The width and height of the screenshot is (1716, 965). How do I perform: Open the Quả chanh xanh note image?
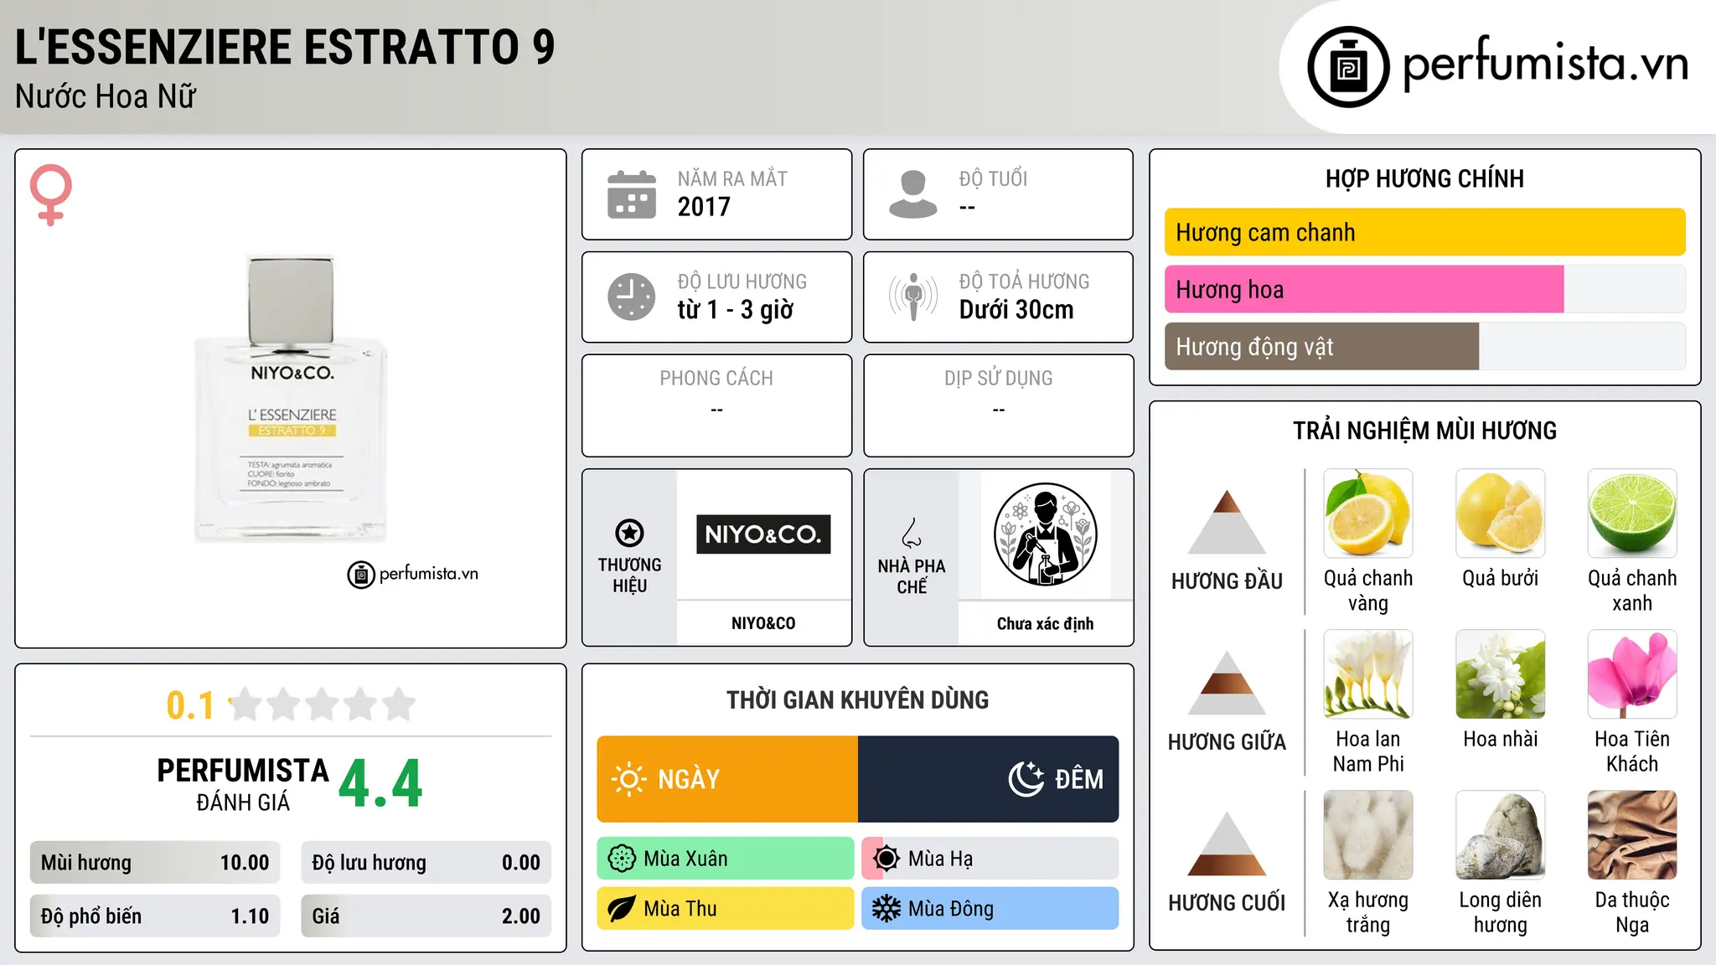pos(1632,513)
